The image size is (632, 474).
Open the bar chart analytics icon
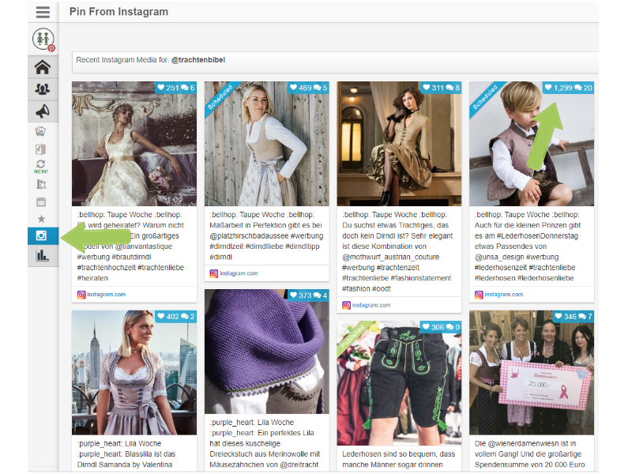[43, 255]
